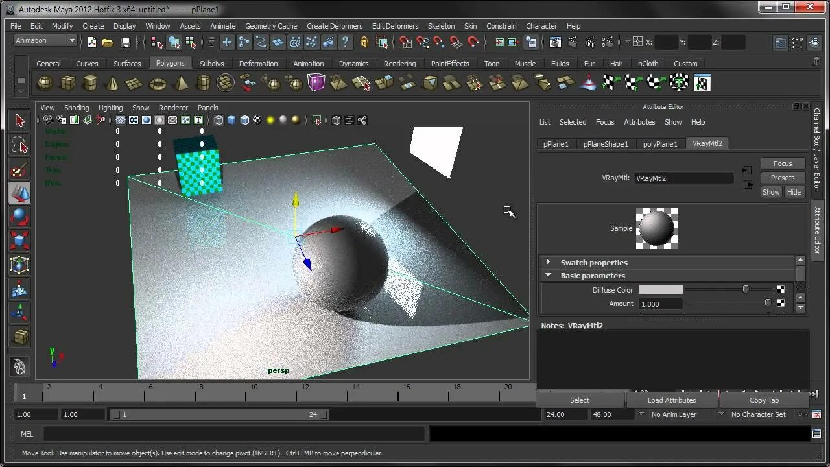The height and width of the screenshot is (467, 830).
Task: Click the Diffuse Color swatch
Action: point(661,290)
